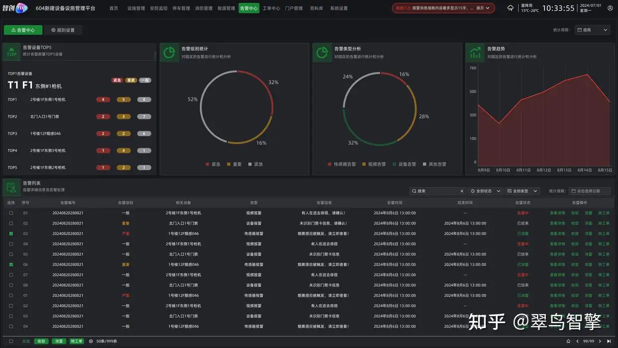Go to the previous page arrow
The width and height of the screenshot is (618, 348).
point(577,341)
